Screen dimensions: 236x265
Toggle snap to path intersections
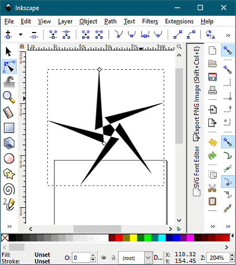tap(228, 168)
